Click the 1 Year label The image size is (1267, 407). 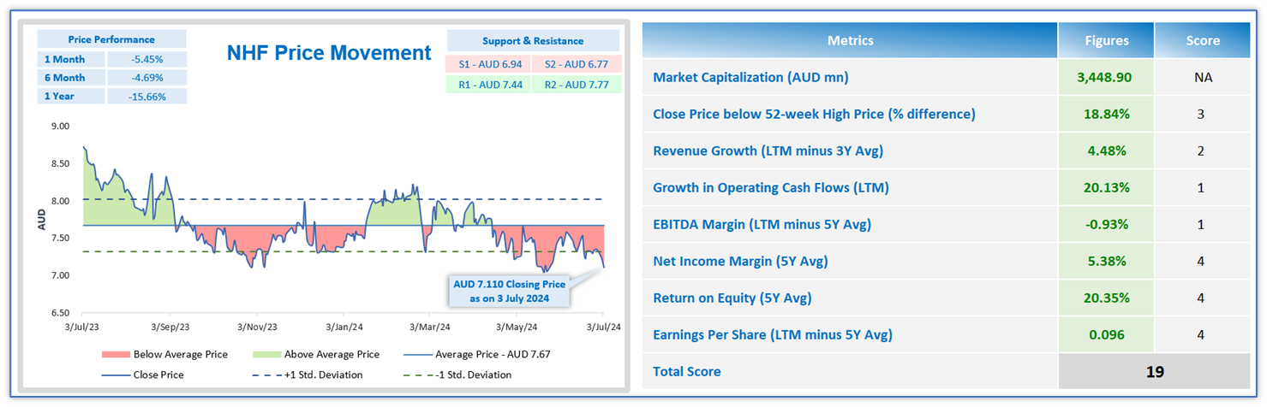tap(71, 96)
